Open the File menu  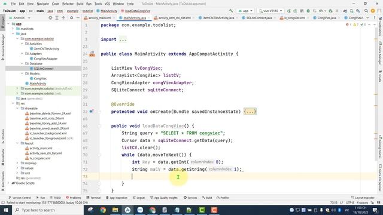point(13,4)
